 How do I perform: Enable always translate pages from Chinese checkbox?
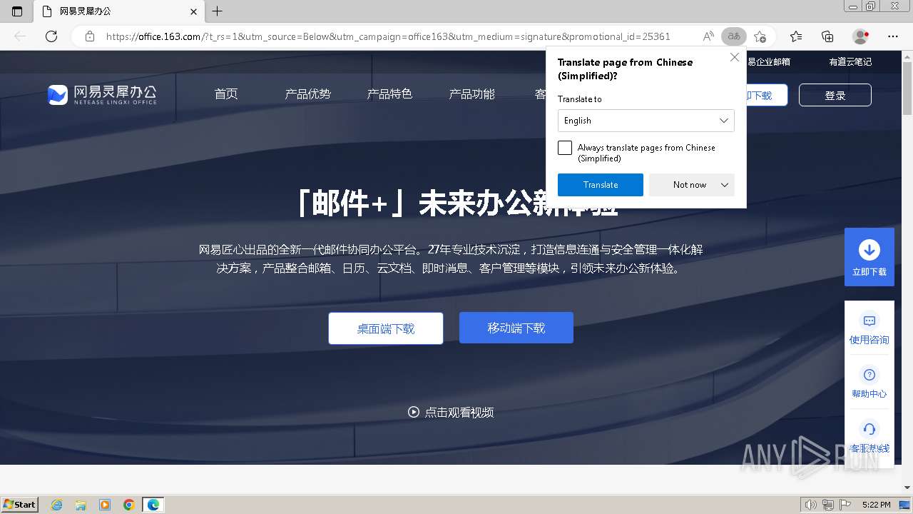565,148
